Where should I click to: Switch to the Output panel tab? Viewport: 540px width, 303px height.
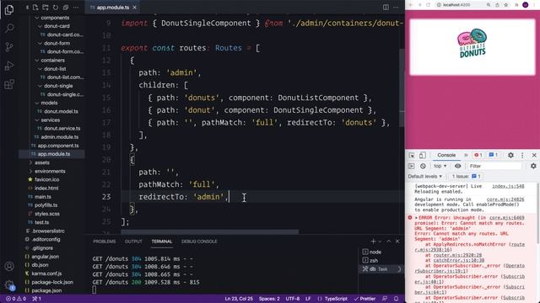click(133, 242)
